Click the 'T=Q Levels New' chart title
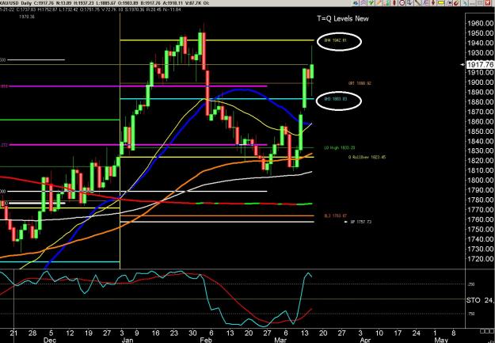This screenshot has height=343, width=495. tap(342, 18)
